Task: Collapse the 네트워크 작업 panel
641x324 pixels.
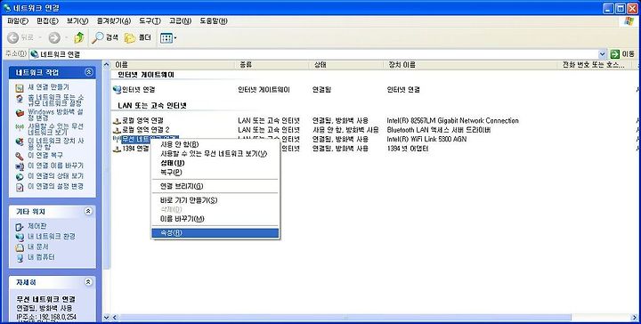Action: (x=88, y=72)
